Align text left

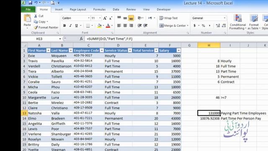click(119, 26)
